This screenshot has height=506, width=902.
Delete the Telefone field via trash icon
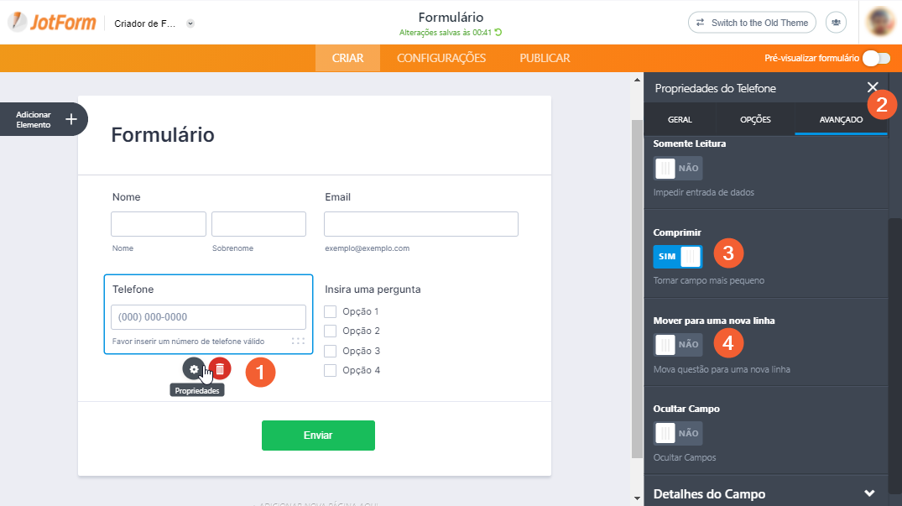pyautogui.click(x=220, y=368)
